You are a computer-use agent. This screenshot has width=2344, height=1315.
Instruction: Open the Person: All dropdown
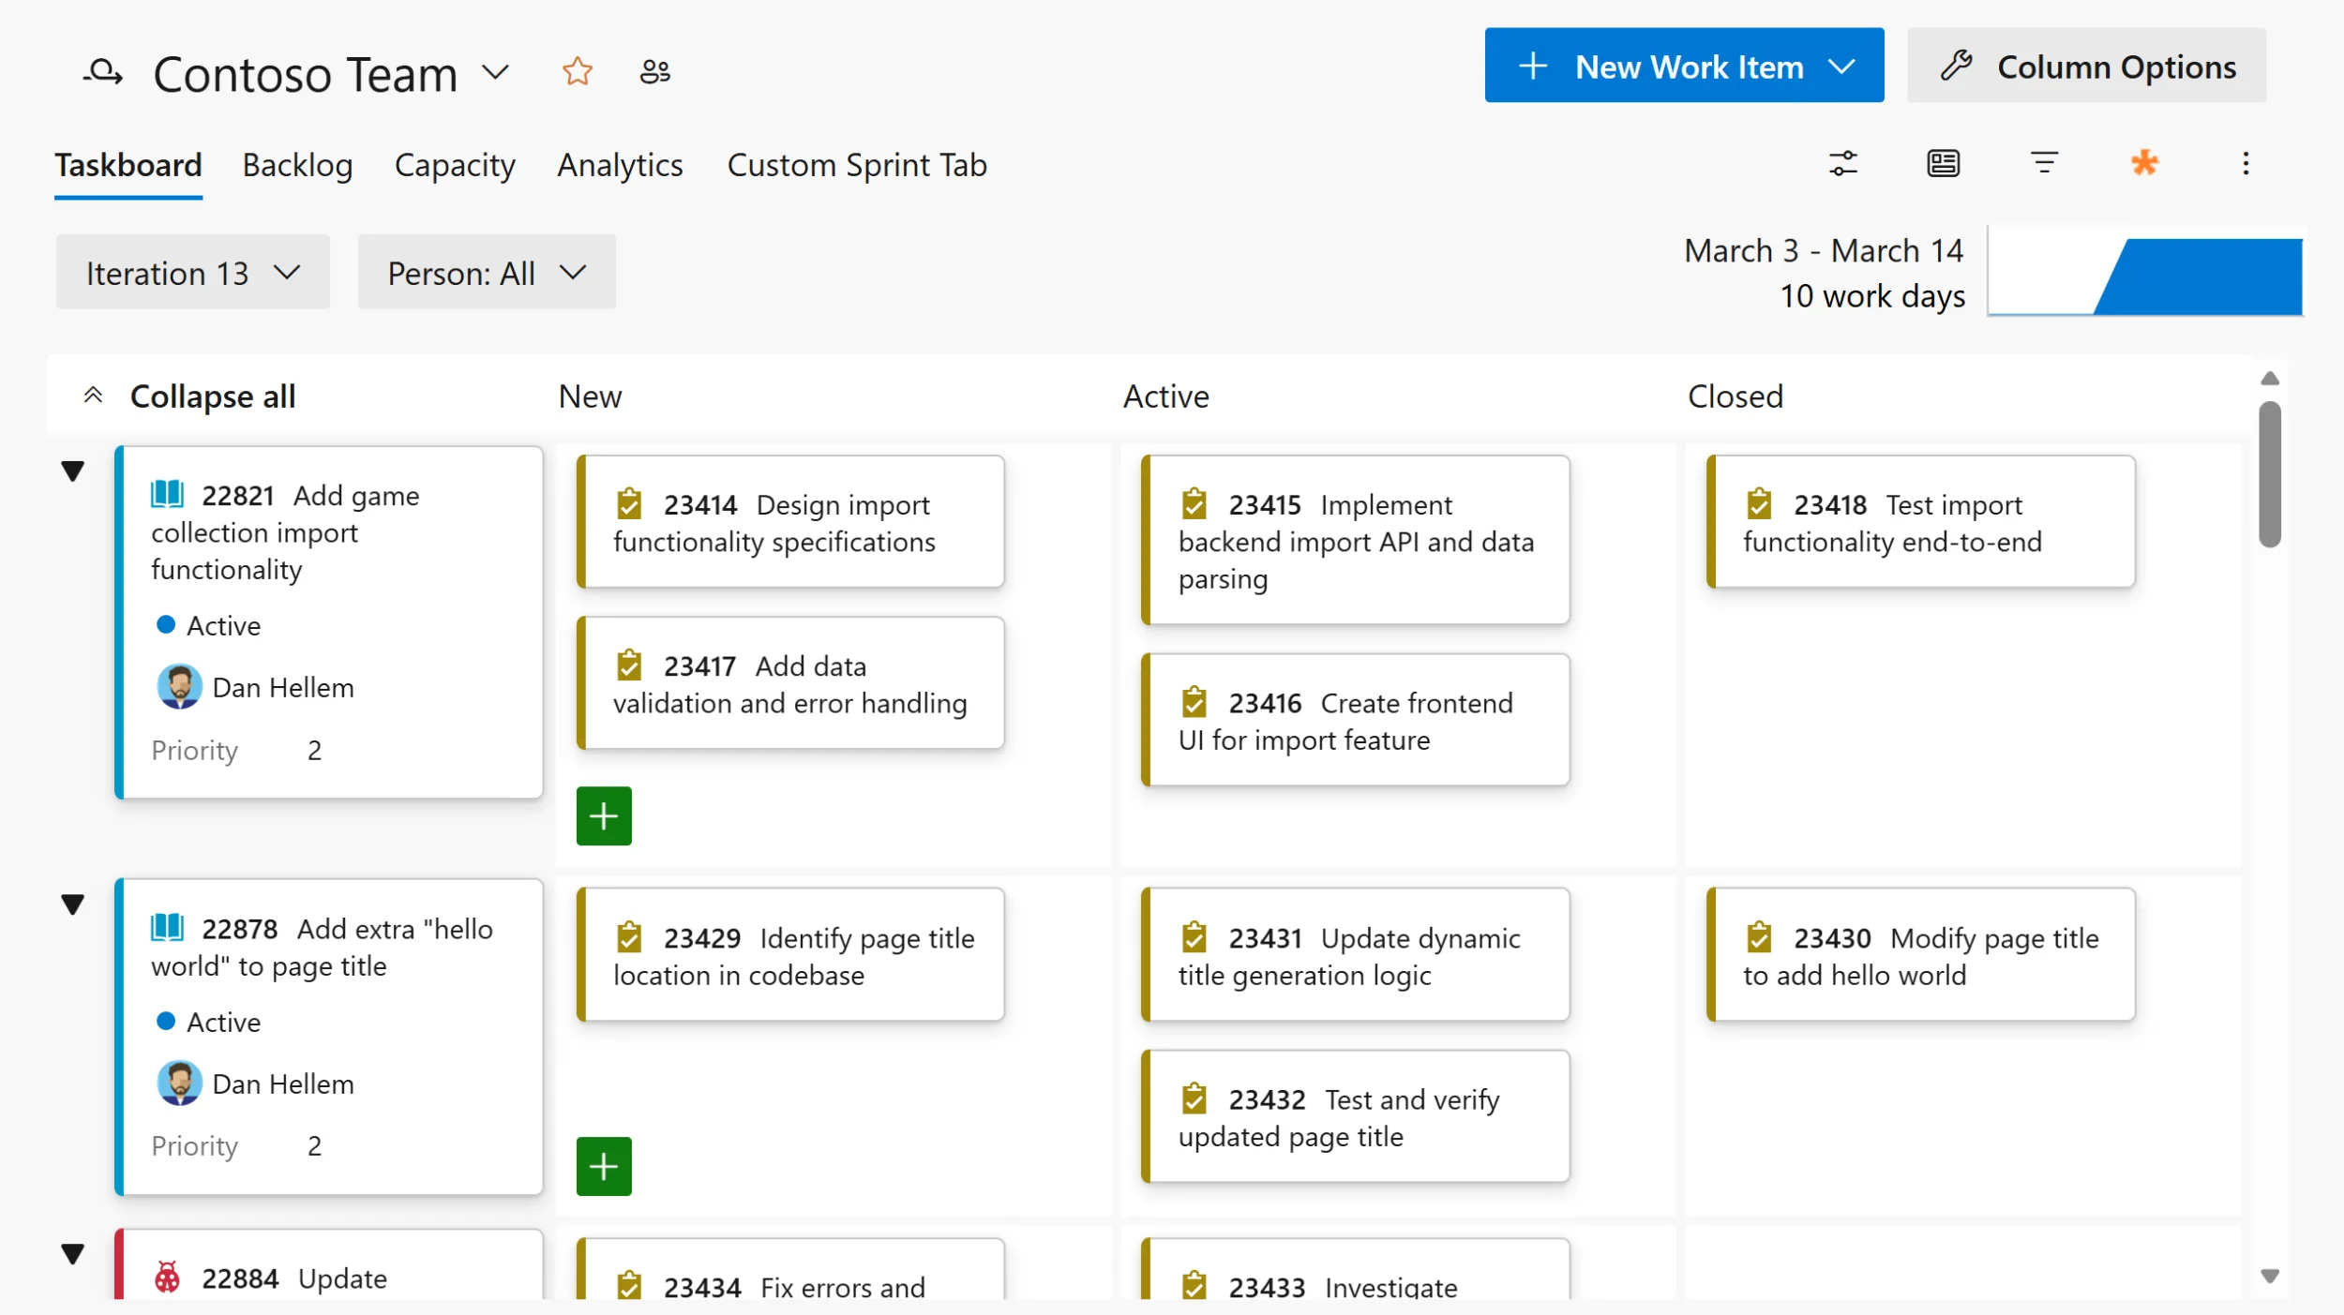click(486, 273)
